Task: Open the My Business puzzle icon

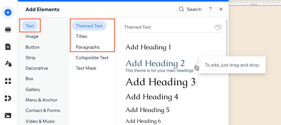Action: click(8, 98)
